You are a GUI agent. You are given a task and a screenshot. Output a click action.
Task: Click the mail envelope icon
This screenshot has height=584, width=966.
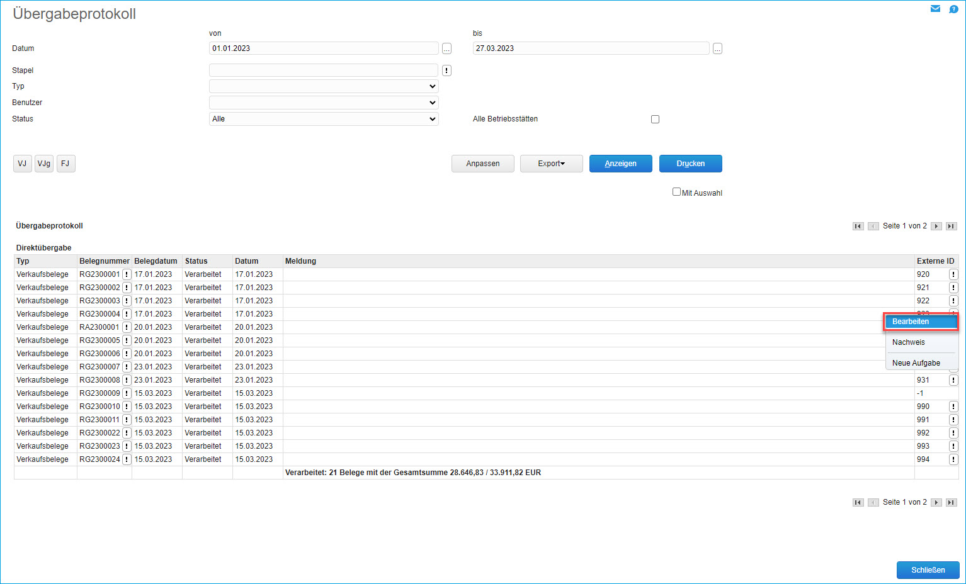click(935, 9)
